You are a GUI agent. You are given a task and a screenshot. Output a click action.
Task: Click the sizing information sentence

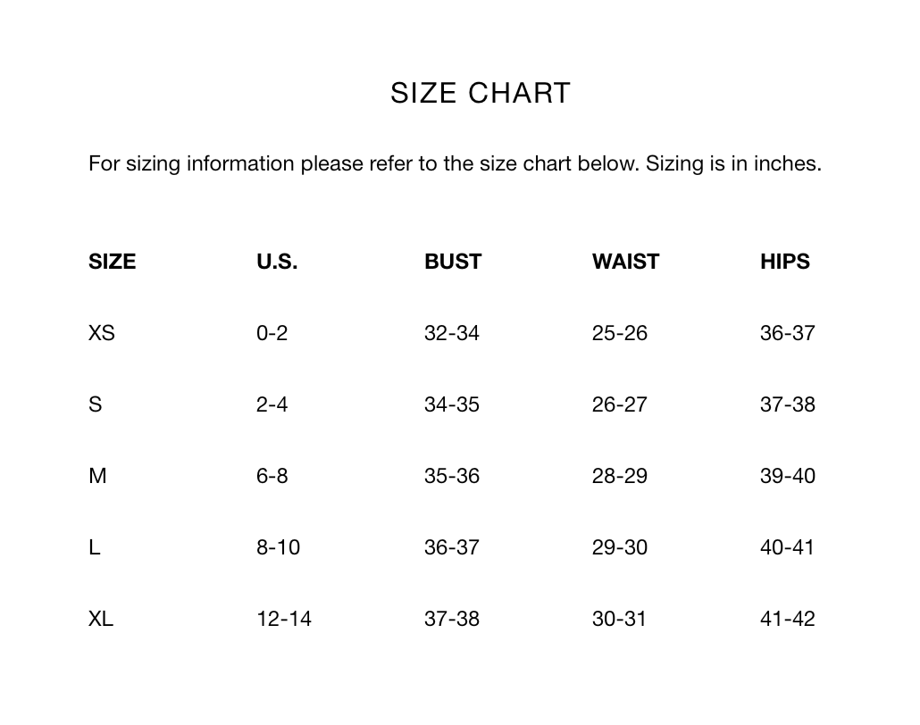455,163
